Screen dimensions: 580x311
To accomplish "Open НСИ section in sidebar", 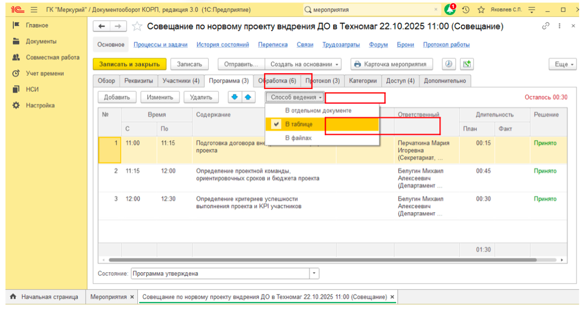I will [32, 89].
